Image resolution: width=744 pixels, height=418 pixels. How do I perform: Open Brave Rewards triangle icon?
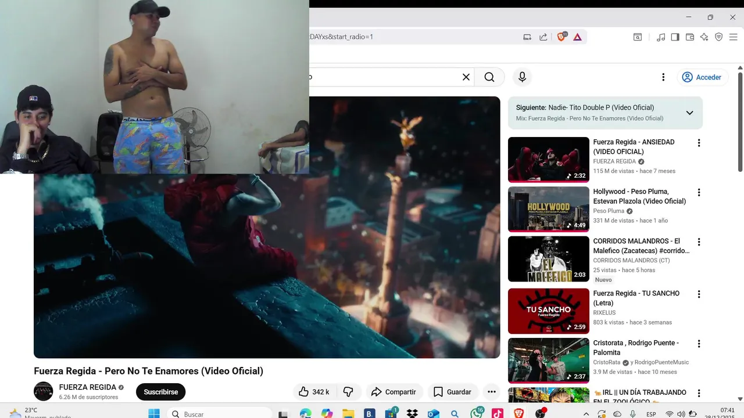[577, 37]
